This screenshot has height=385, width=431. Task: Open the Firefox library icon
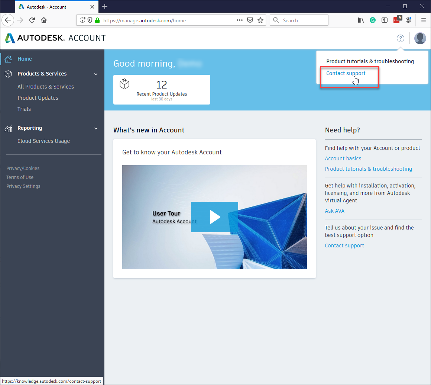[x=361, y=20]
